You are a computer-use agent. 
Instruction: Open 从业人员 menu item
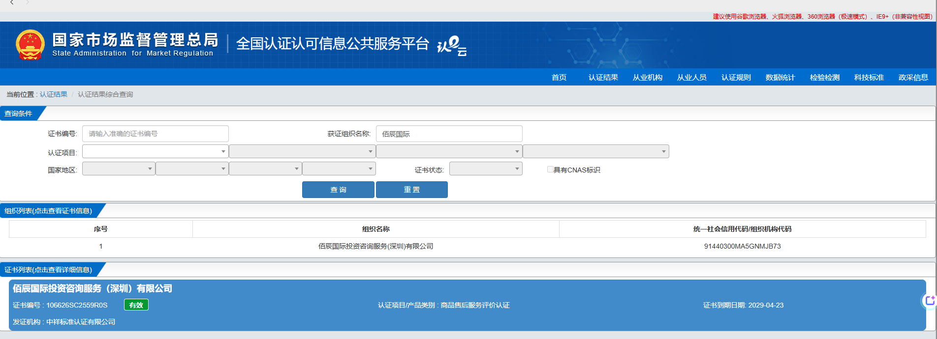[x=692, y=77]
